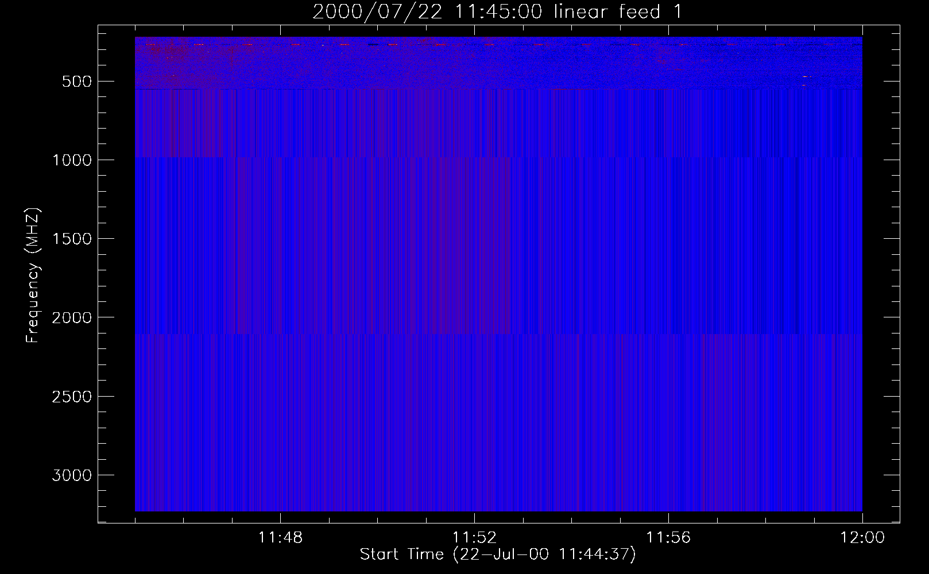Select the 500 frequency tick label
This screenshot has height=574, width=929.
77,82
